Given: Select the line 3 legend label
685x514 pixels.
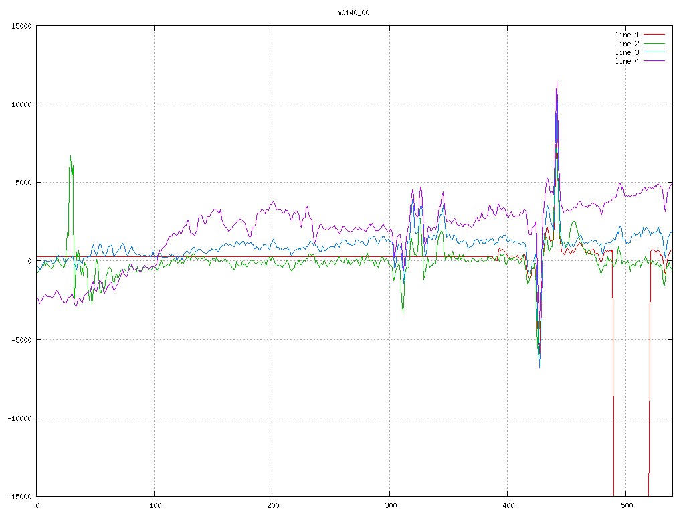Looking at the screenshot, I should [x=627, y=52].
